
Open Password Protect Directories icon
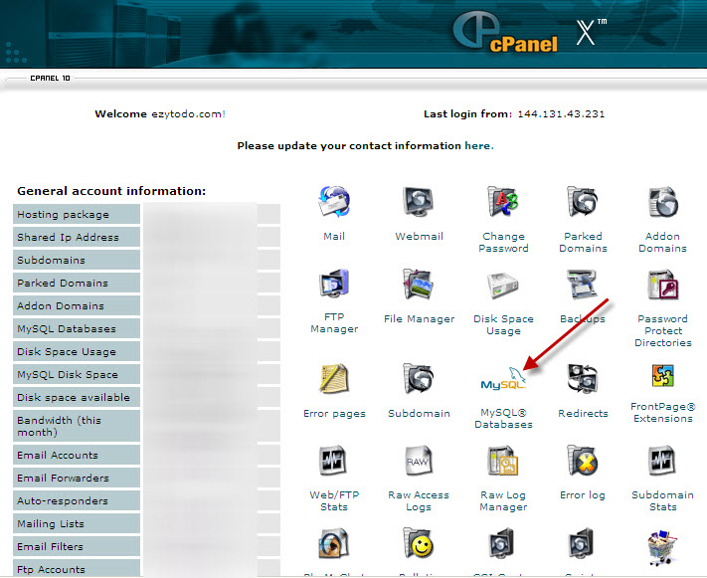click(662, 287)
